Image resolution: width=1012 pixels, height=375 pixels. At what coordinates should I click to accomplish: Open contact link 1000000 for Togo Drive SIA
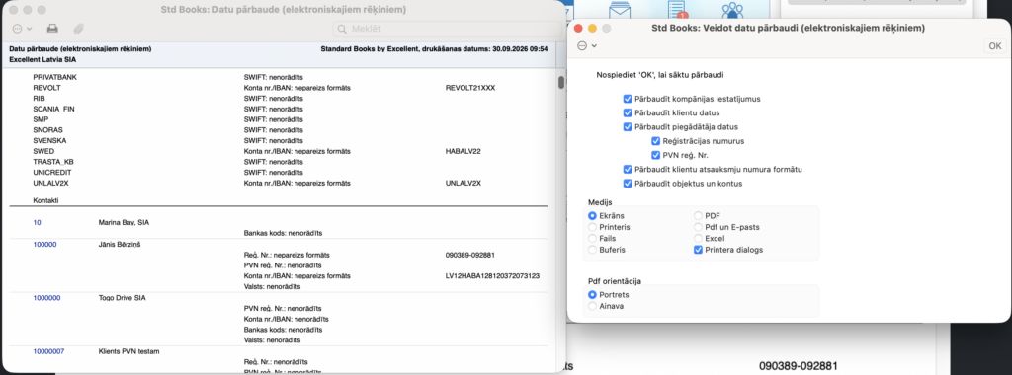click(x=46, y=298)
